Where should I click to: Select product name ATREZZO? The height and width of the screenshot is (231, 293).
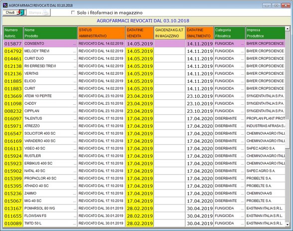point(32,126)
